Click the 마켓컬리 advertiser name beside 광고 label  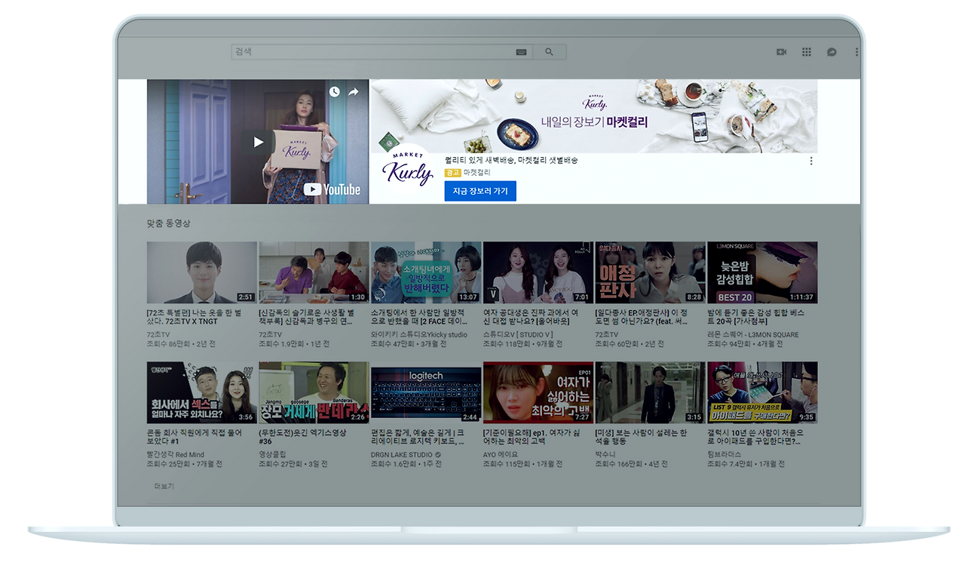point(477,173)
